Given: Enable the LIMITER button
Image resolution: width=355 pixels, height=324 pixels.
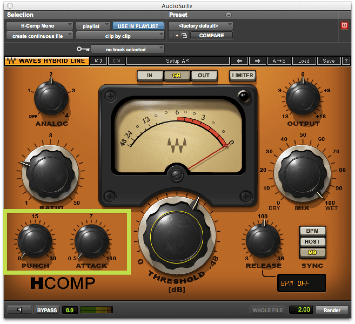Looking at the screenshot, I should coord(242,76).
